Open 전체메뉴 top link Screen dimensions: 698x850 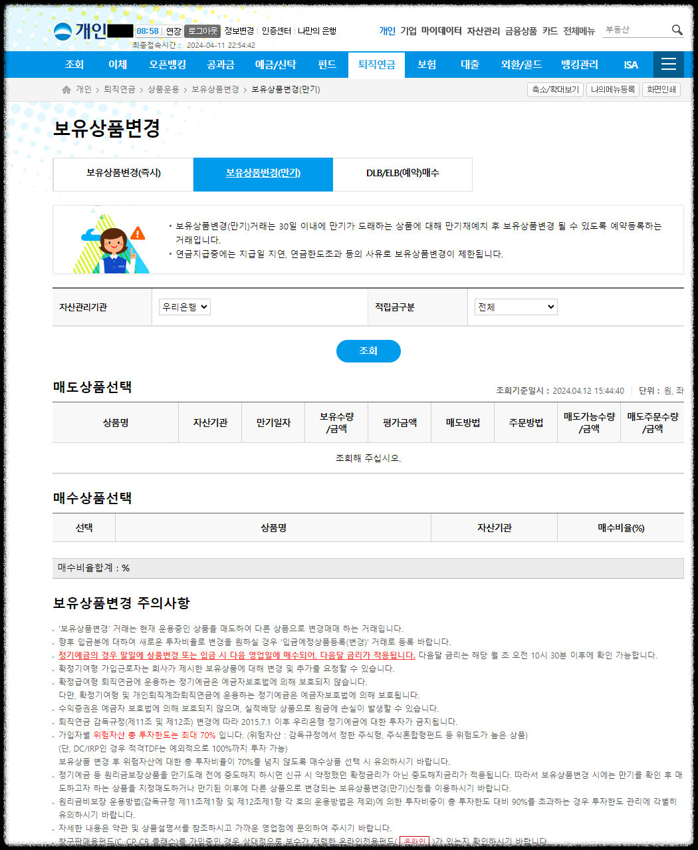point(579,31)
